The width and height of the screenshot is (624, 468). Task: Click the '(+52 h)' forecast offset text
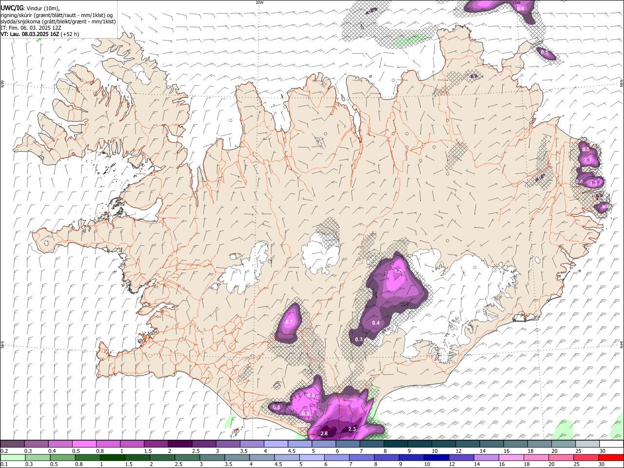coord(70,34)
